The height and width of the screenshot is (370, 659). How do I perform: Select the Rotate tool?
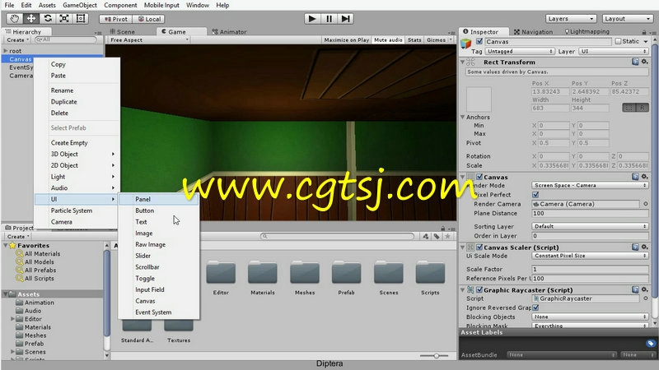48,18
